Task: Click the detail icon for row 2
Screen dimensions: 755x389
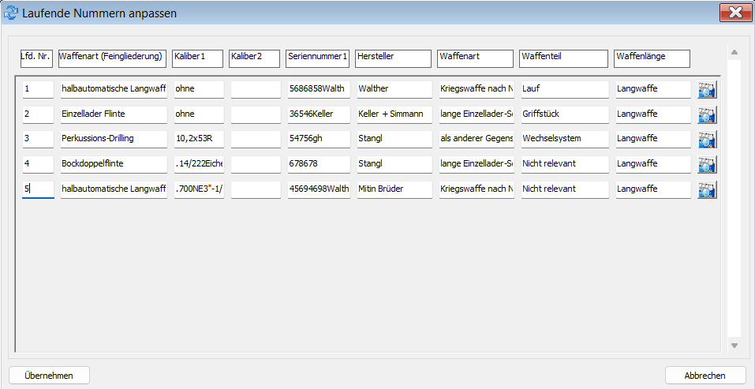Action: click(x=707, y=114)
